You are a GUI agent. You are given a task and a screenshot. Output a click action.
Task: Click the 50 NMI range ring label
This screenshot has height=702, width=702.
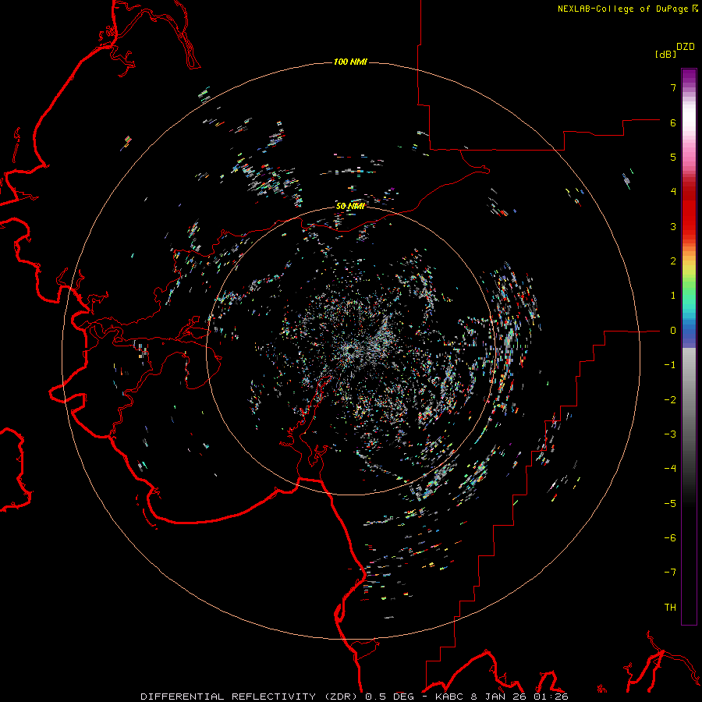(x=350, y=206)
